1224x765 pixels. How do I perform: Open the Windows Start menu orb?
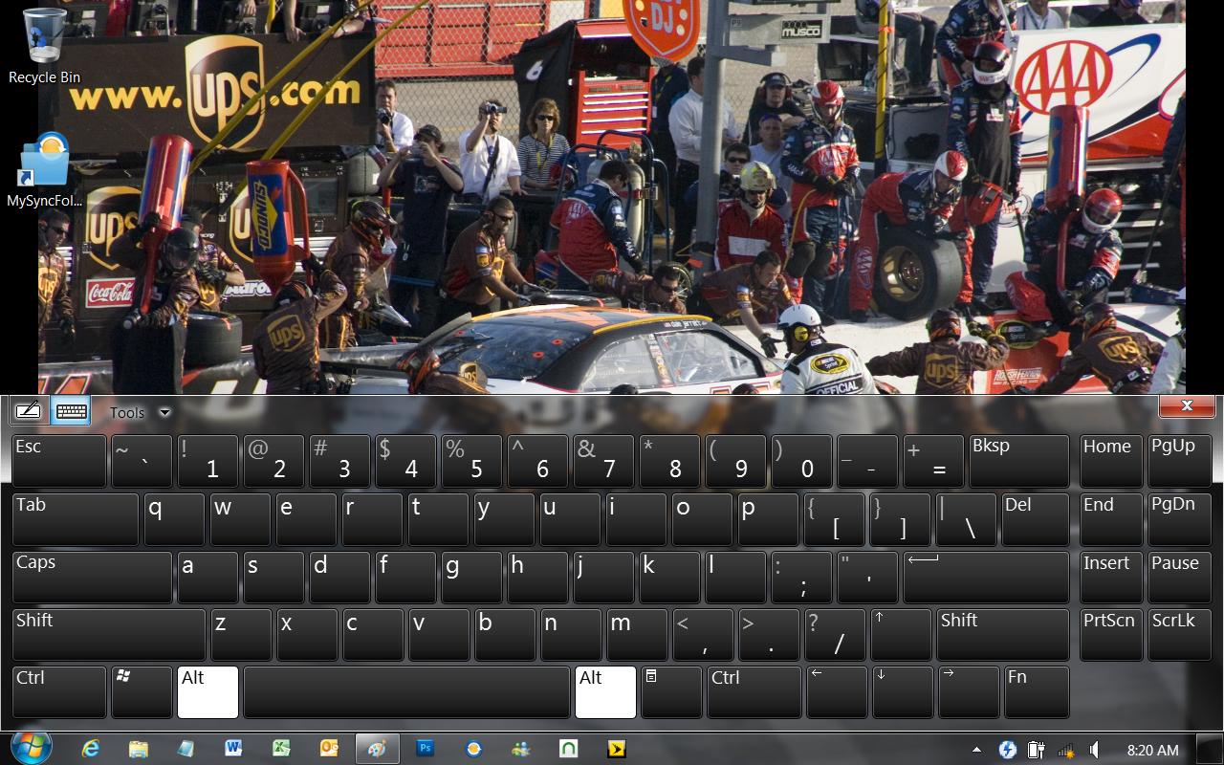tap(31, 748)
